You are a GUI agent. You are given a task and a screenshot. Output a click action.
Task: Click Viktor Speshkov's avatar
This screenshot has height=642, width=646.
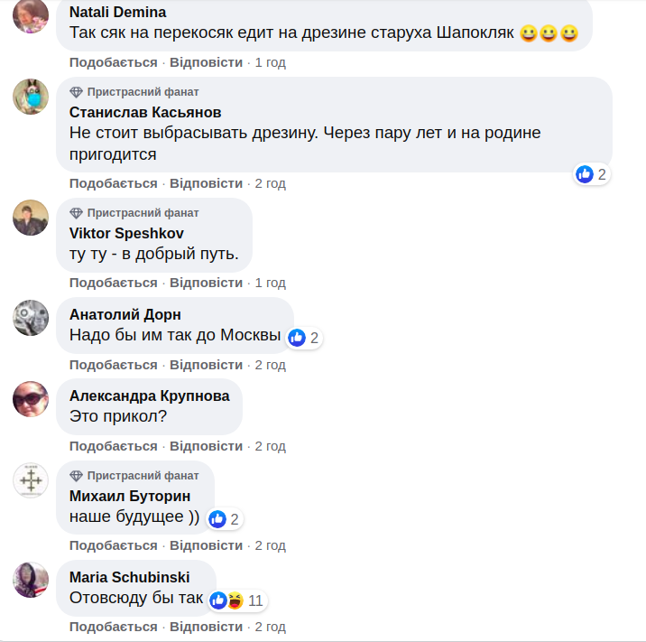[x=31, y=218]
